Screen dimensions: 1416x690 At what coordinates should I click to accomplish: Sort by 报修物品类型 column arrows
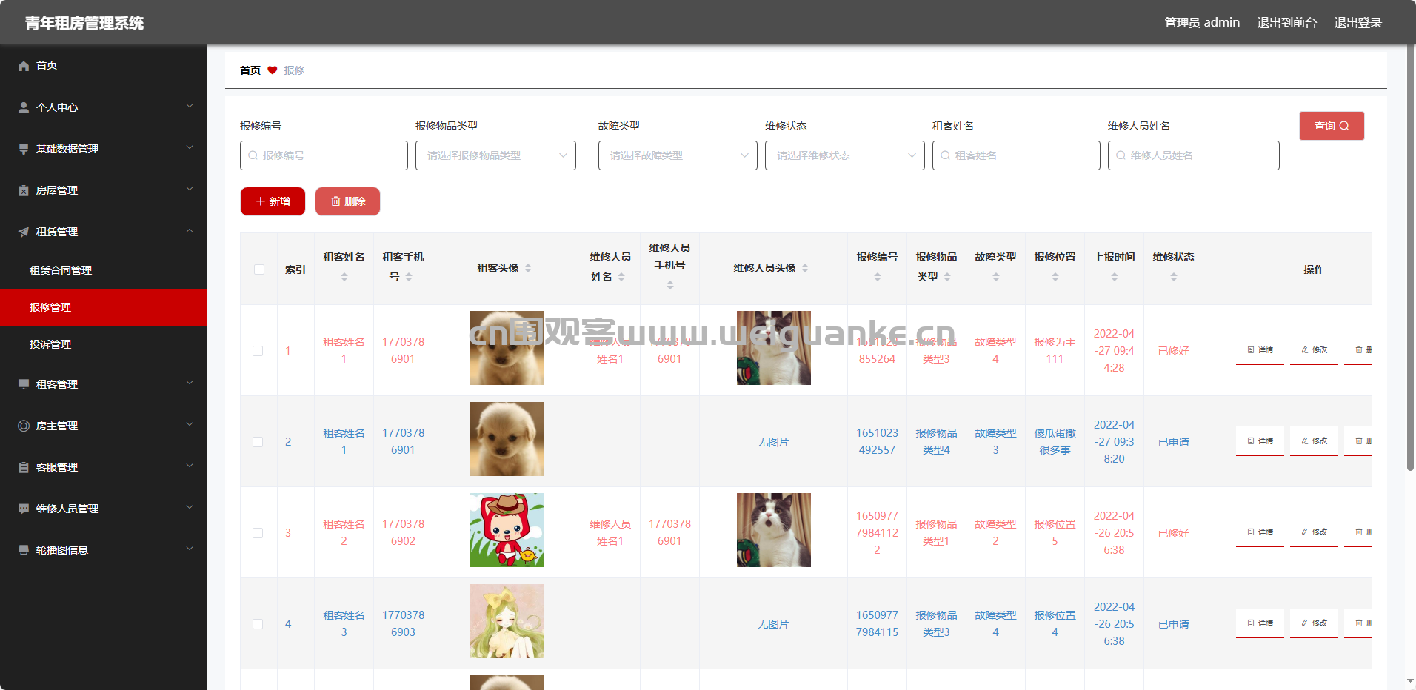click(947, 277)
